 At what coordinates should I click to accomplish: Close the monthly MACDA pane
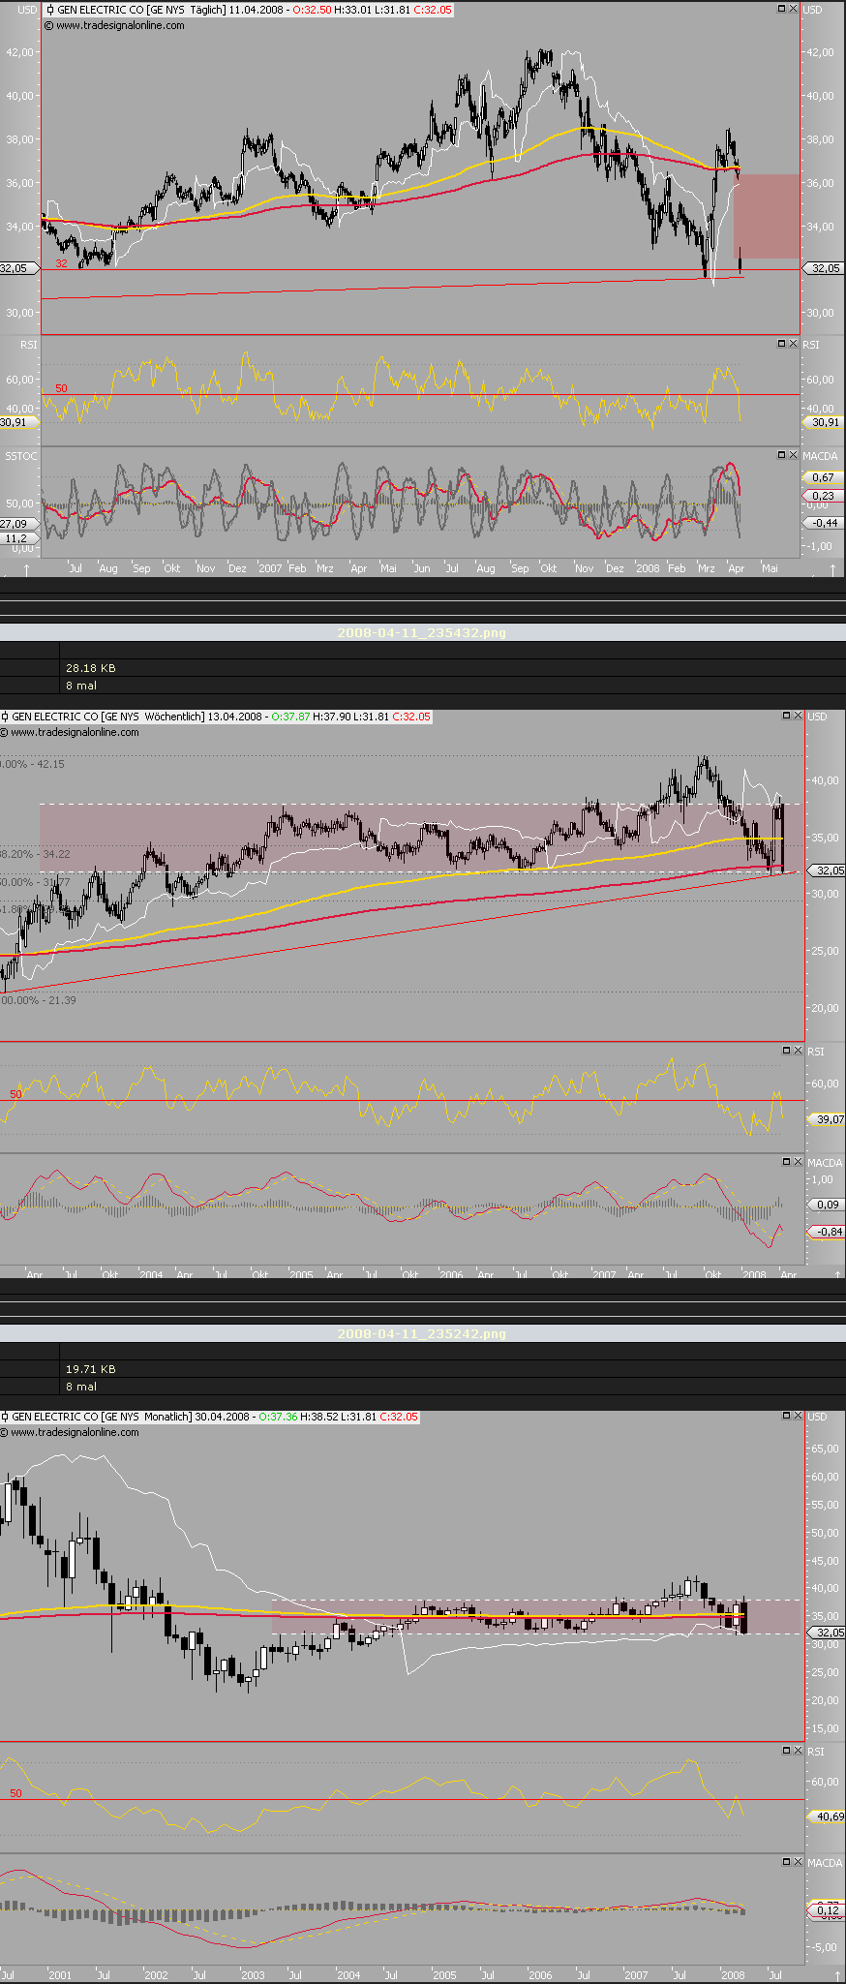coord(798,1861)
